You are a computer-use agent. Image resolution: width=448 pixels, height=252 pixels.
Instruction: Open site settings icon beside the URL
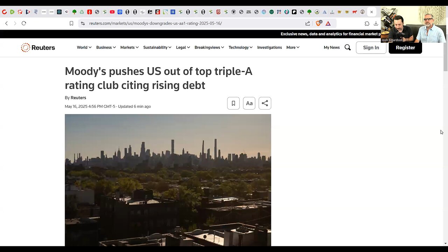pos(83,23)
